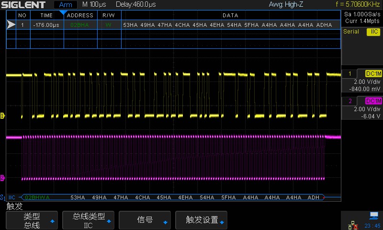This screenshot has width=383, height=230.
Task: Click the Serial label in side panel
Action: [351, 32]
